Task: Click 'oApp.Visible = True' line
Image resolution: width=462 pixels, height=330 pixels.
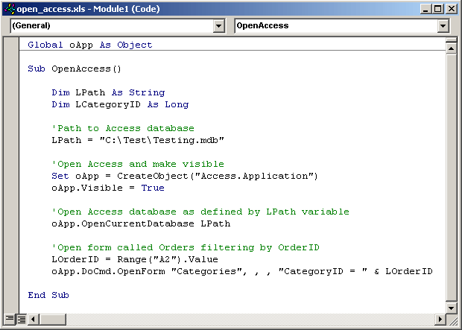Action: click(x=108, y=188)
